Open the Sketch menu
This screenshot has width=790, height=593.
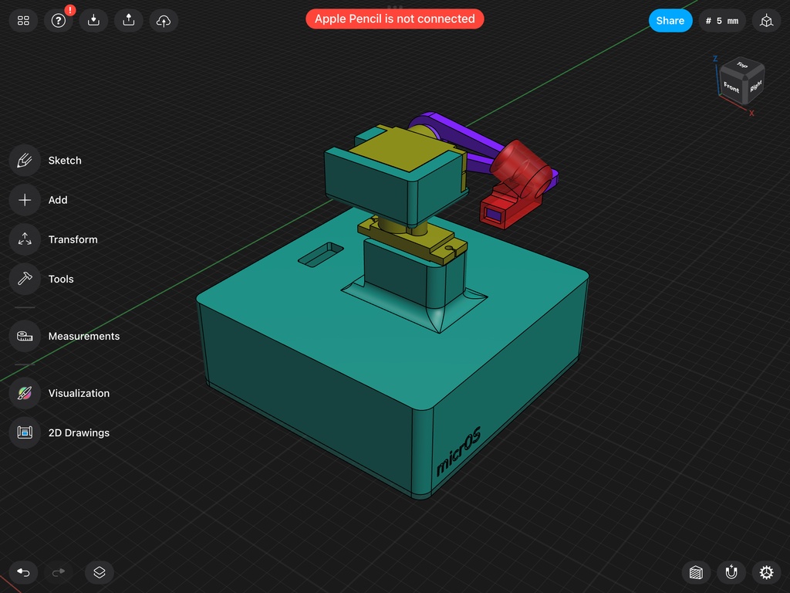(x=25, y=161)
